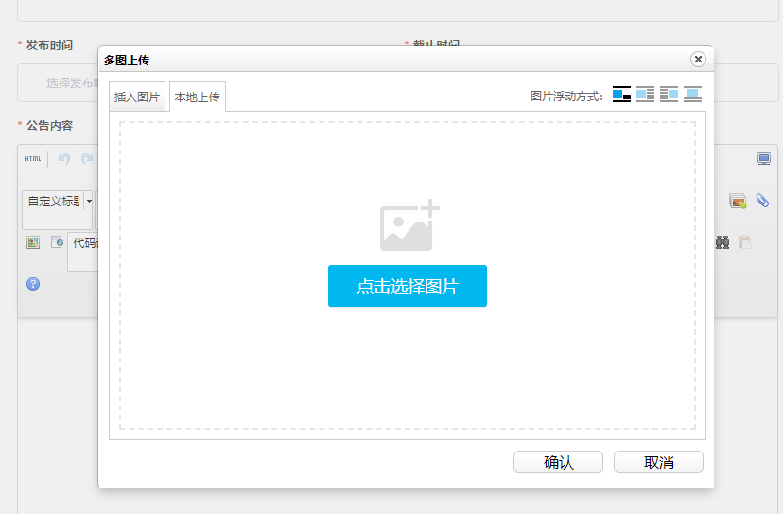Open the 代码 language dropdown

[83, 252]
